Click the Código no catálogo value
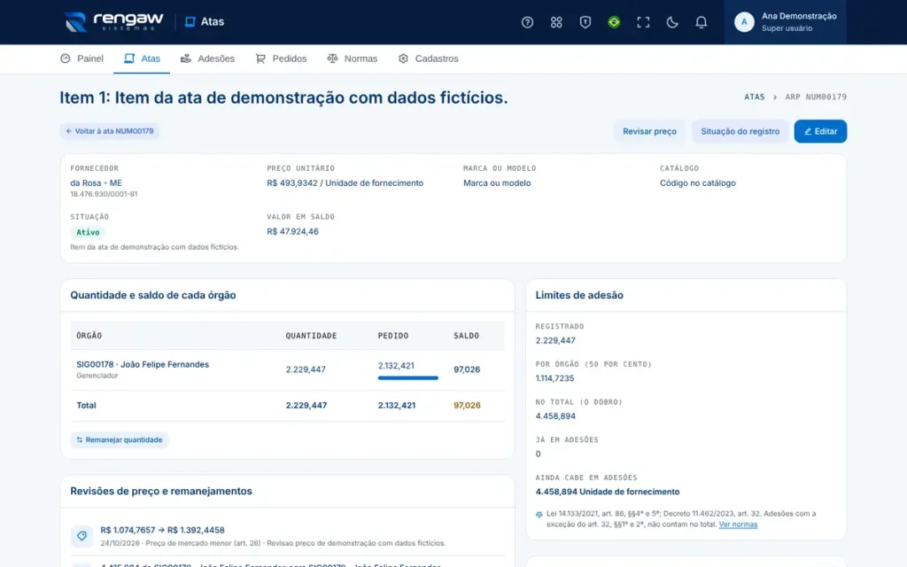Image resolution: width=907 pixels, height=567 pixels. (698, 183)
